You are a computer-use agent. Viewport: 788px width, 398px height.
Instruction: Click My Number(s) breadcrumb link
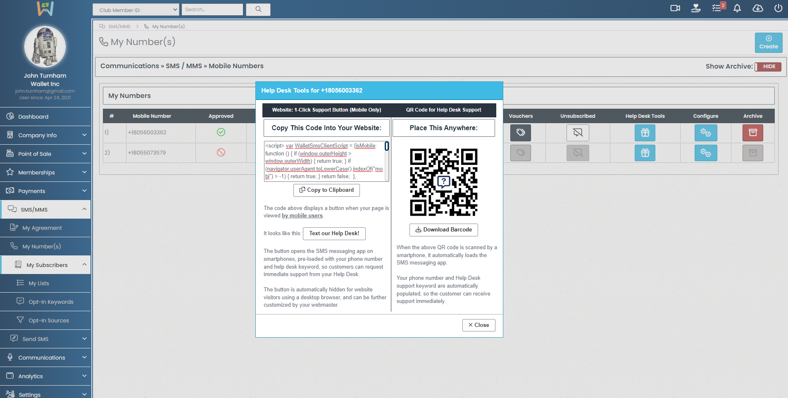click(x=164, y=26)
